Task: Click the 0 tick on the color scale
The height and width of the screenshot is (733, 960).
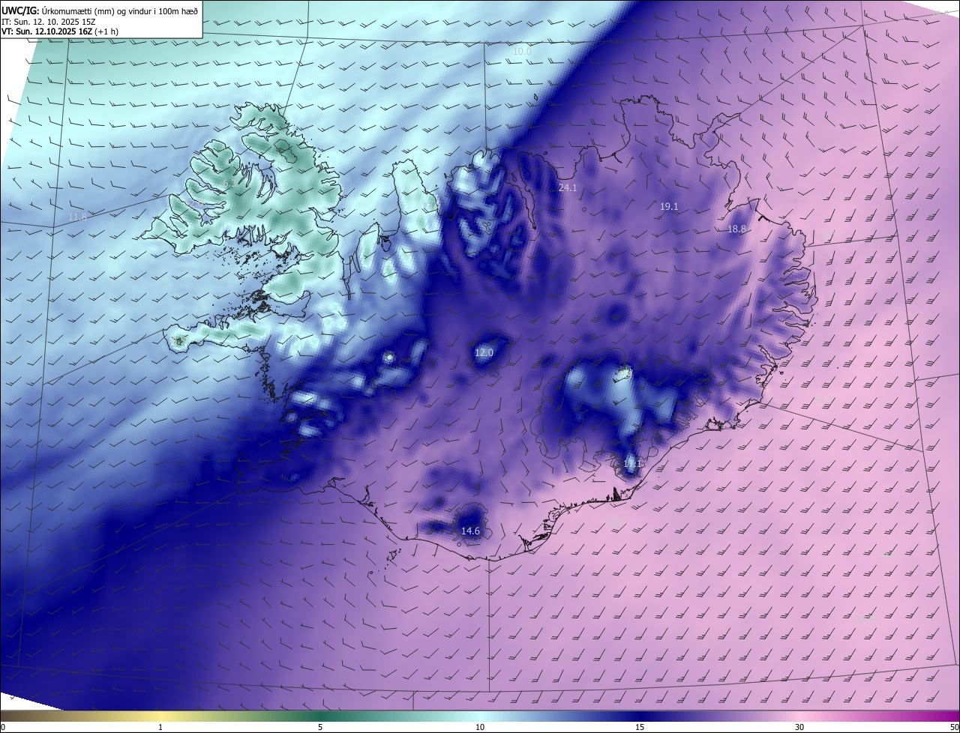Action: pyautogui.click(x=3, y=727)
